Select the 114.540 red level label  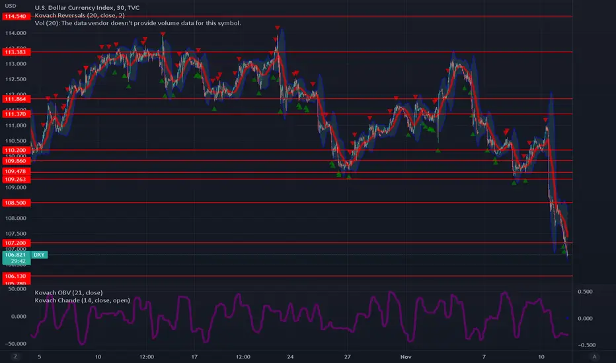pos(16,16)
